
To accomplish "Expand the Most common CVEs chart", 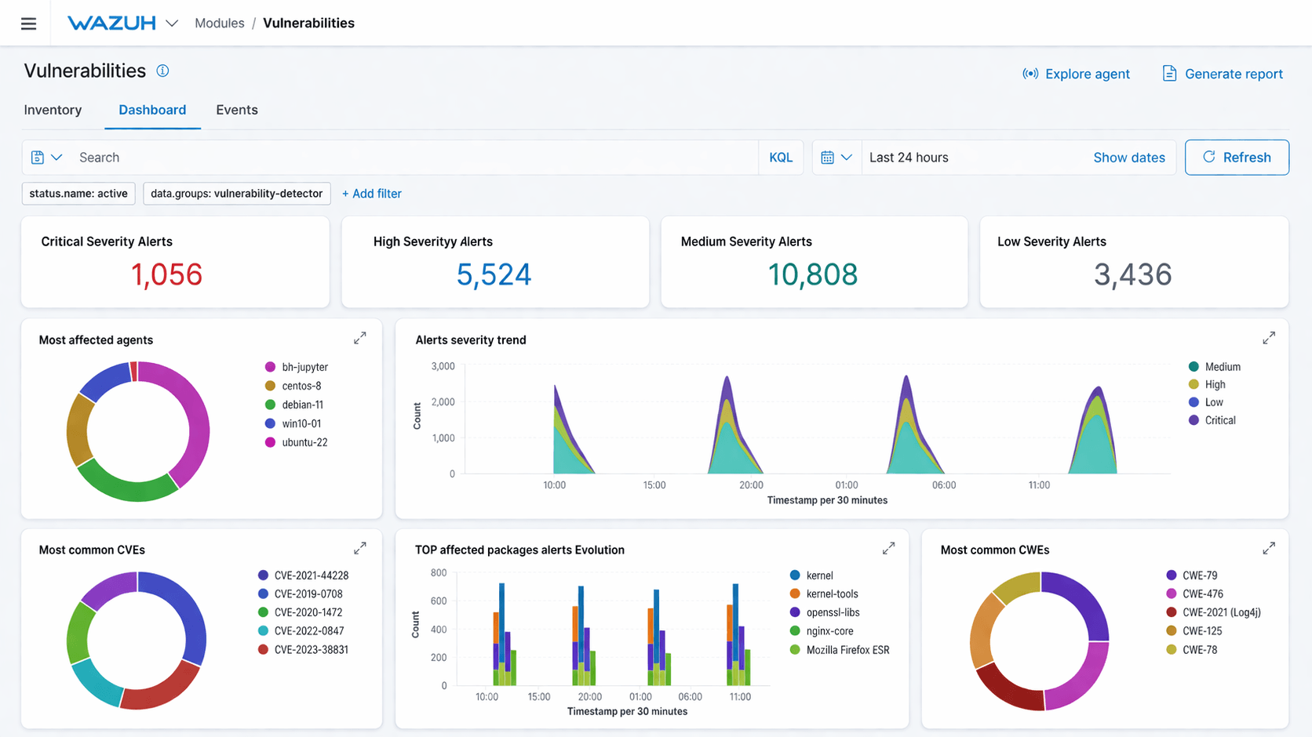I will 359,548.
